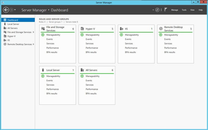Click the Local Server icon in sidebar

click(x=5, y=24)
